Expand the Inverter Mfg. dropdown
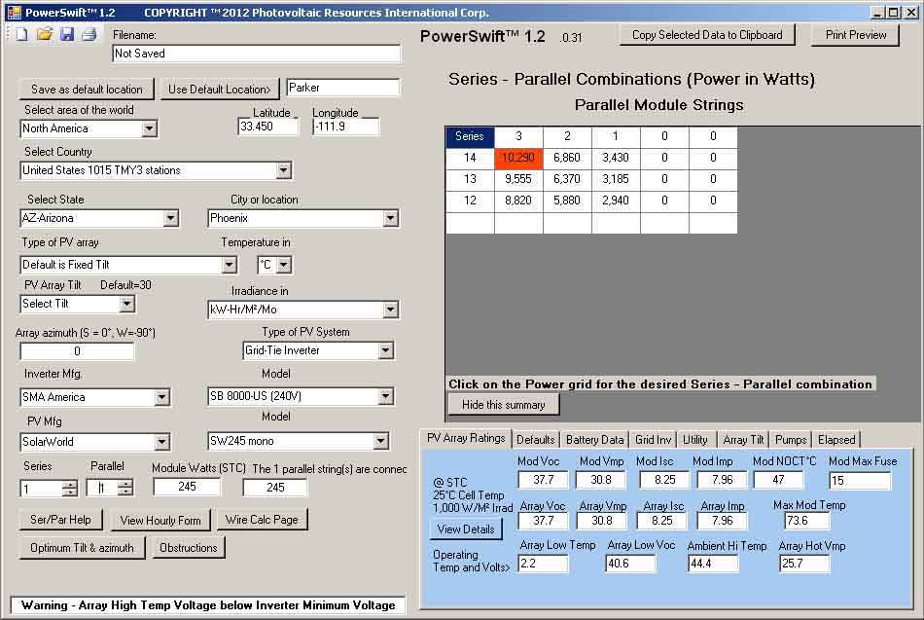The image size is (924, 620). [x=162, y=397]
